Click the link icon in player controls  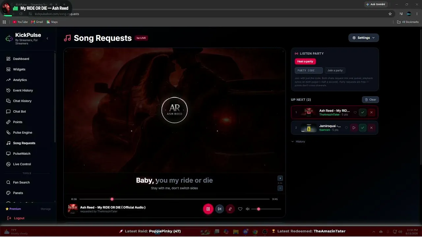[x=230, y=209]
